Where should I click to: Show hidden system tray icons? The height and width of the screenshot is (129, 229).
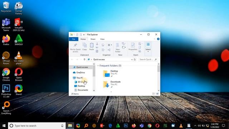[195, 126]
